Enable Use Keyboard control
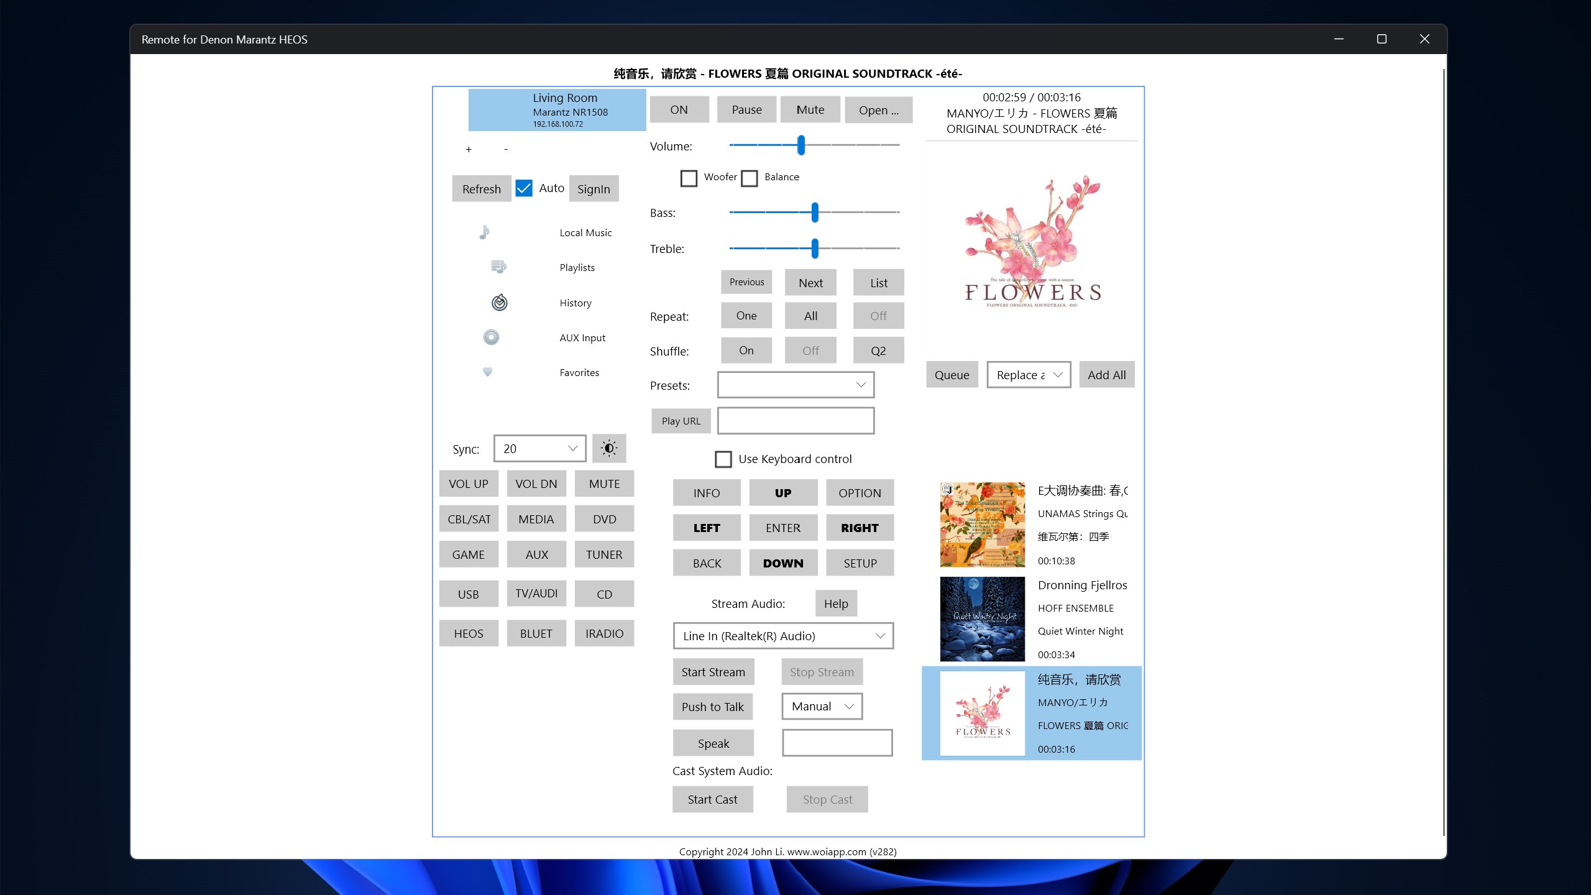The width and height of the screenshot is (1591, 895). click(x=723, y=459)
